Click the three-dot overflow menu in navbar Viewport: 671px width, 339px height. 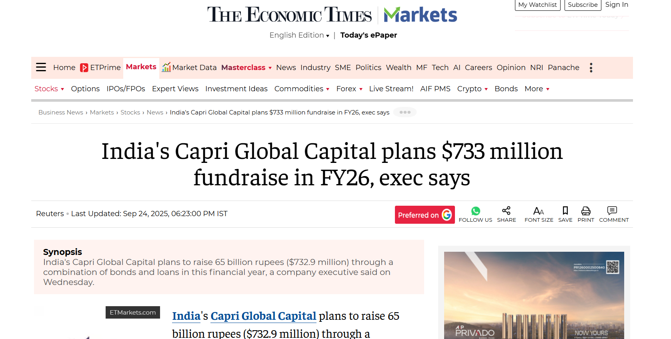[x=591, y=68]
